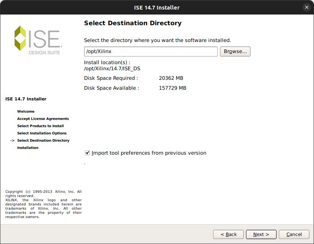Image resolution: width=314 pixels, height=244 pixels.
Task: Click the Disk Space Available label
Action: (112, 88)
